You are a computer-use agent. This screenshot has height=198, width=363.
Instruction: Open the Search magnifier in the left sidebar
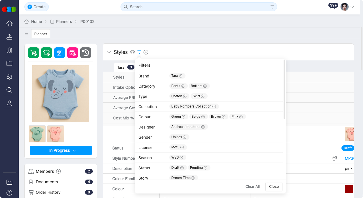click(9, 90)
